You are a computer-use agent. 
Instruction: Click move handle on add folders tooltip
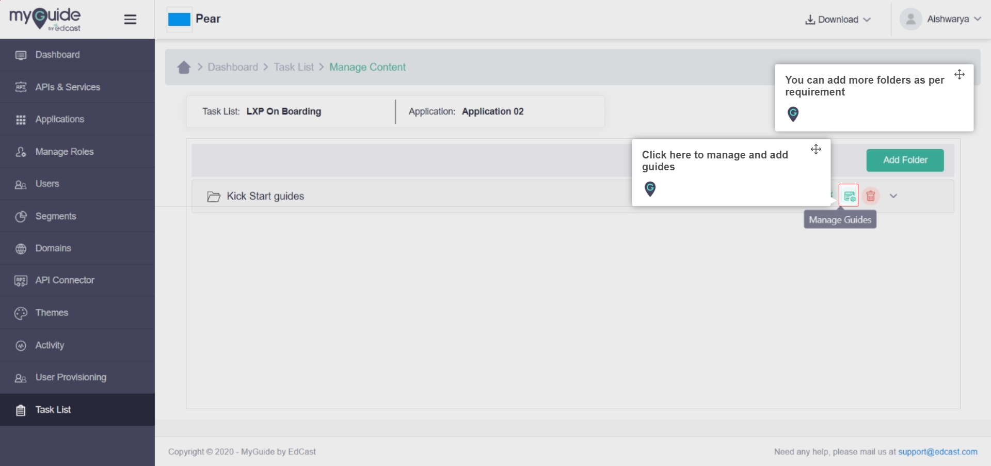coord(960,74)
